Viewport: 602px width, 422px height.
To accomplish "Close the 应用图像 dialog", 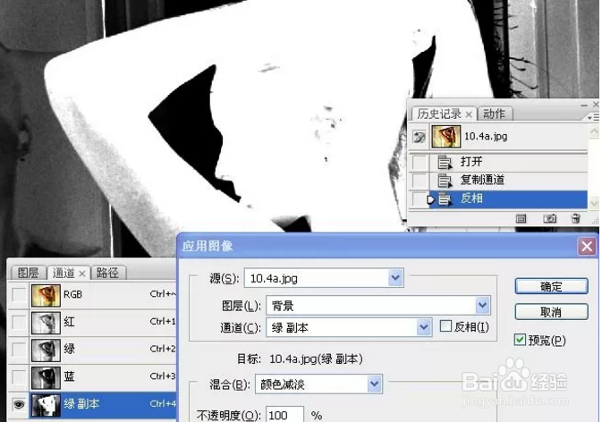I will click(586, 246).
